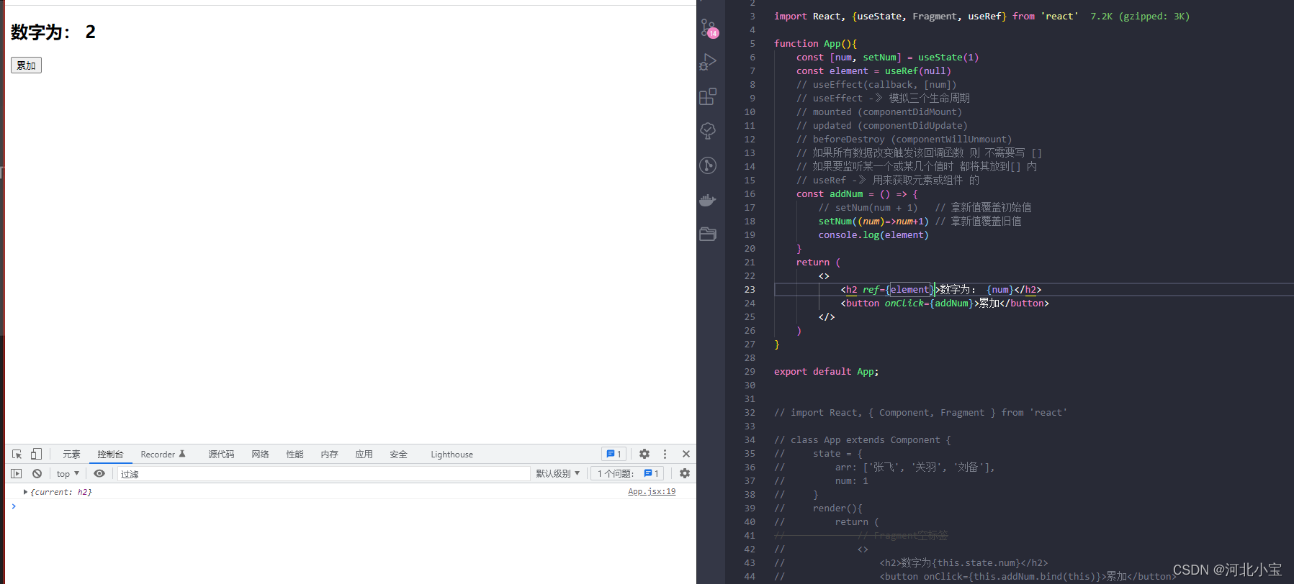Open the Extensions view in VS Code

point(709,96)
